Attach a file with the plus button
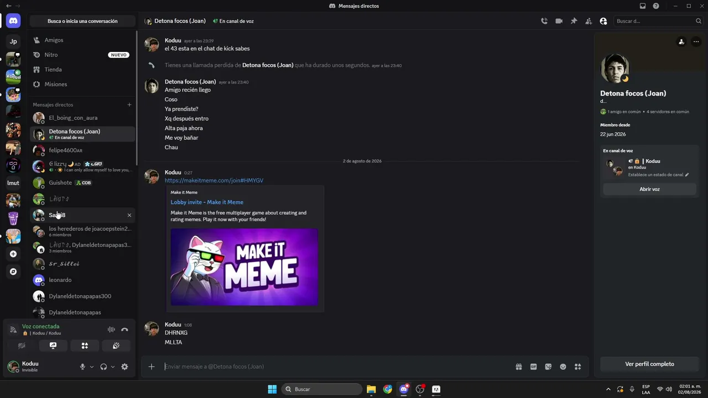This screenshot has height=398, width=708. (152, 366)
